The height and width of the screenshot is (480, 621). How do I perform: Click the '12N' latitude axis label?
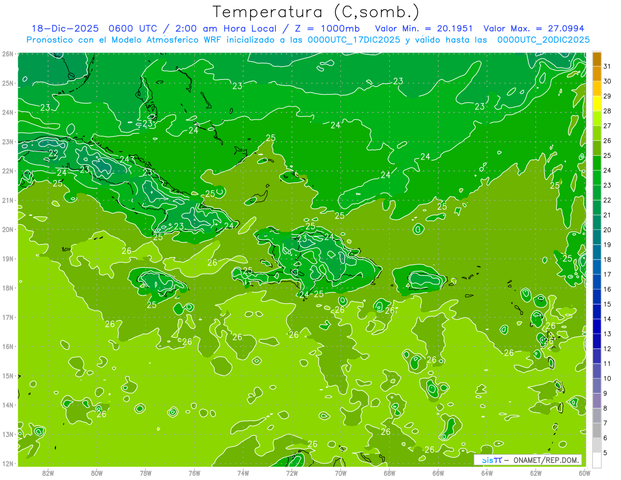coord(7,463)
